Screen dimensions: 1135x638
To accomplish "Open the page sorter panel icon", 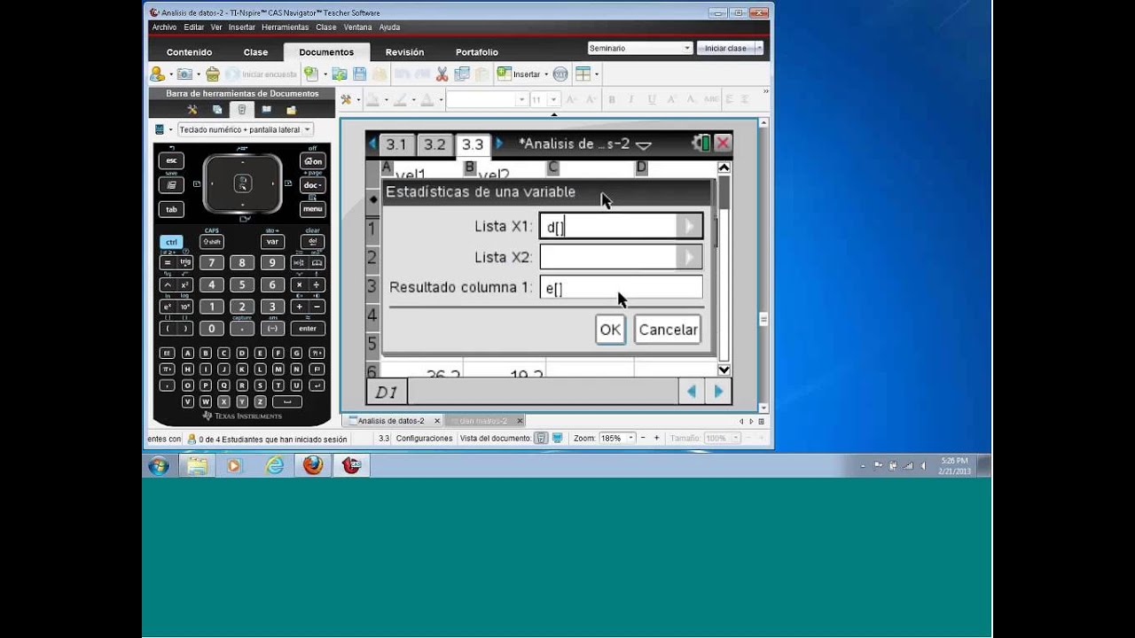I will [x=217, y=110].
